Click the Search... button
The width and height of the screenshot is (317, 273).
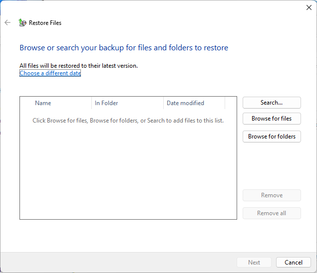coord(272,103)
